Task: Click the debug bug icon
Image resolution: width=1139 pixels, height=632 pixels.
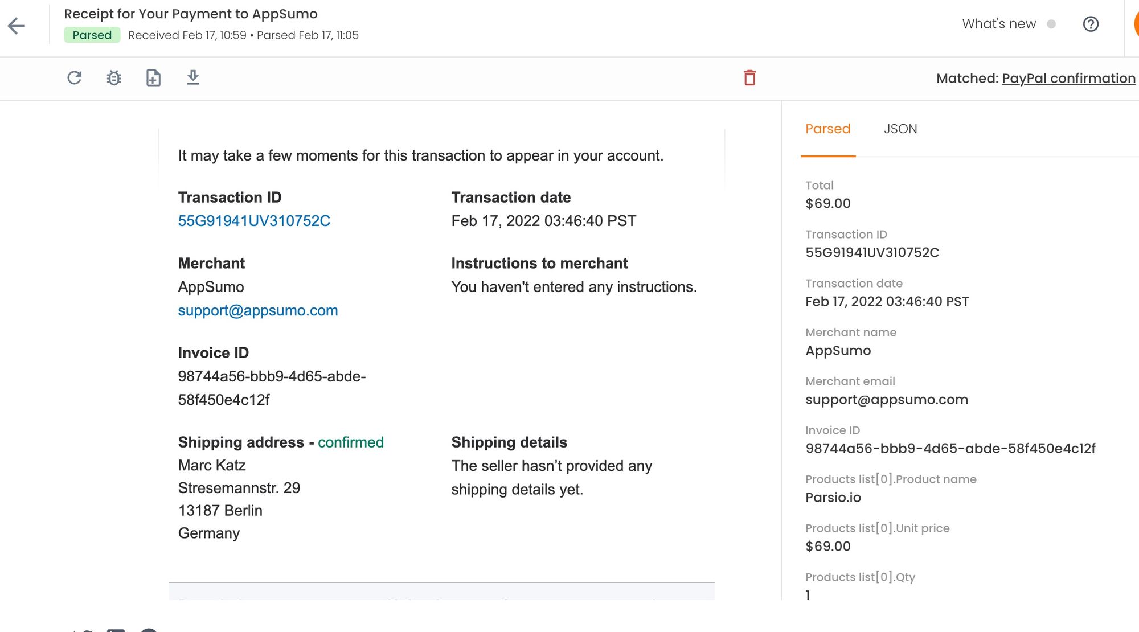Action: coord(114,78)
